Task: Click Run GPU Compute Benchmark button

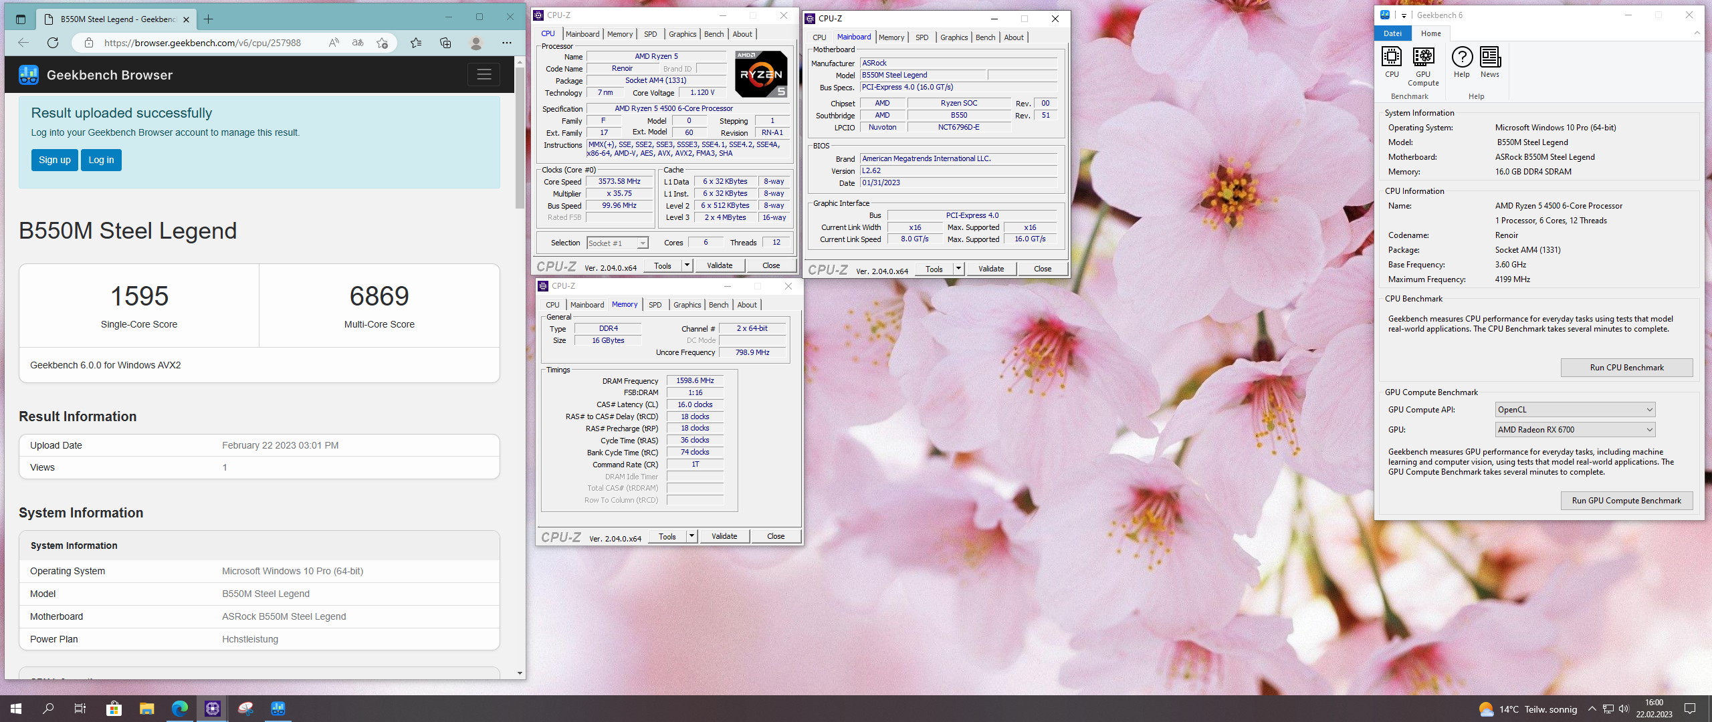Action: point(1626,501)
